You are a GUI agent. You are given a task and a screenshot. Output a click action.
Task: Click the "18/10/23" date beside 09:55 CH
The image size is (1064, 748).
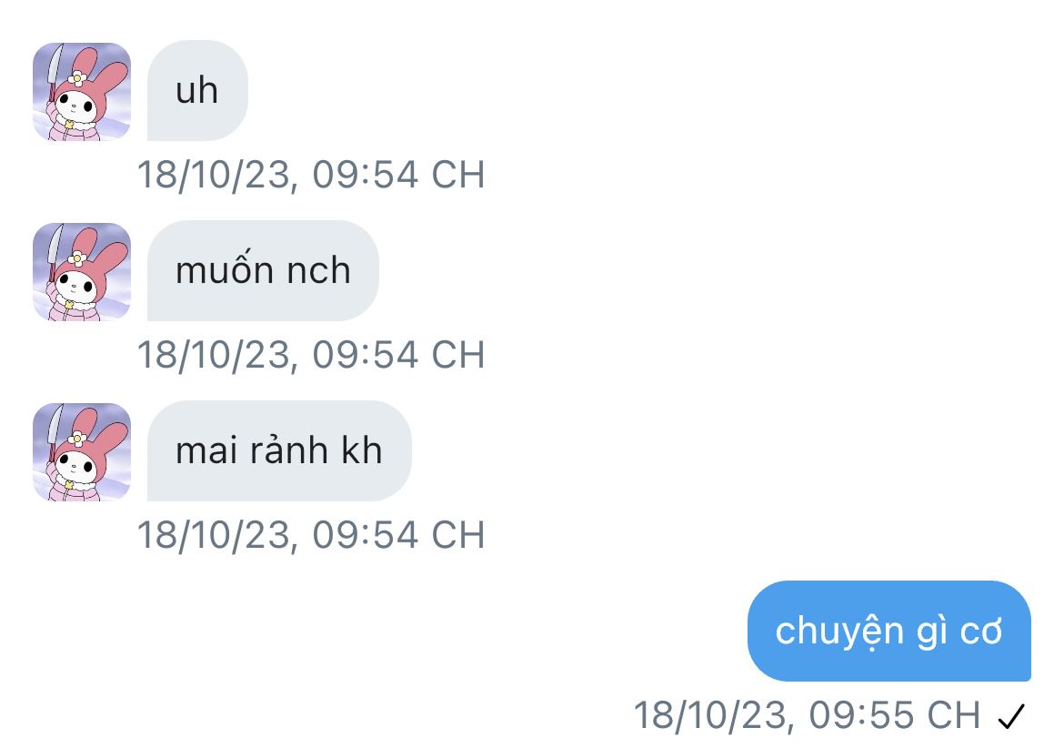pyautogui.click(x=710, y=715)
